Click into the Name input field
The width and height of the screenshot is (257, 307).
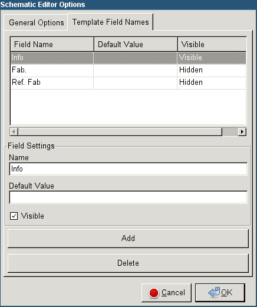point(128,169)
